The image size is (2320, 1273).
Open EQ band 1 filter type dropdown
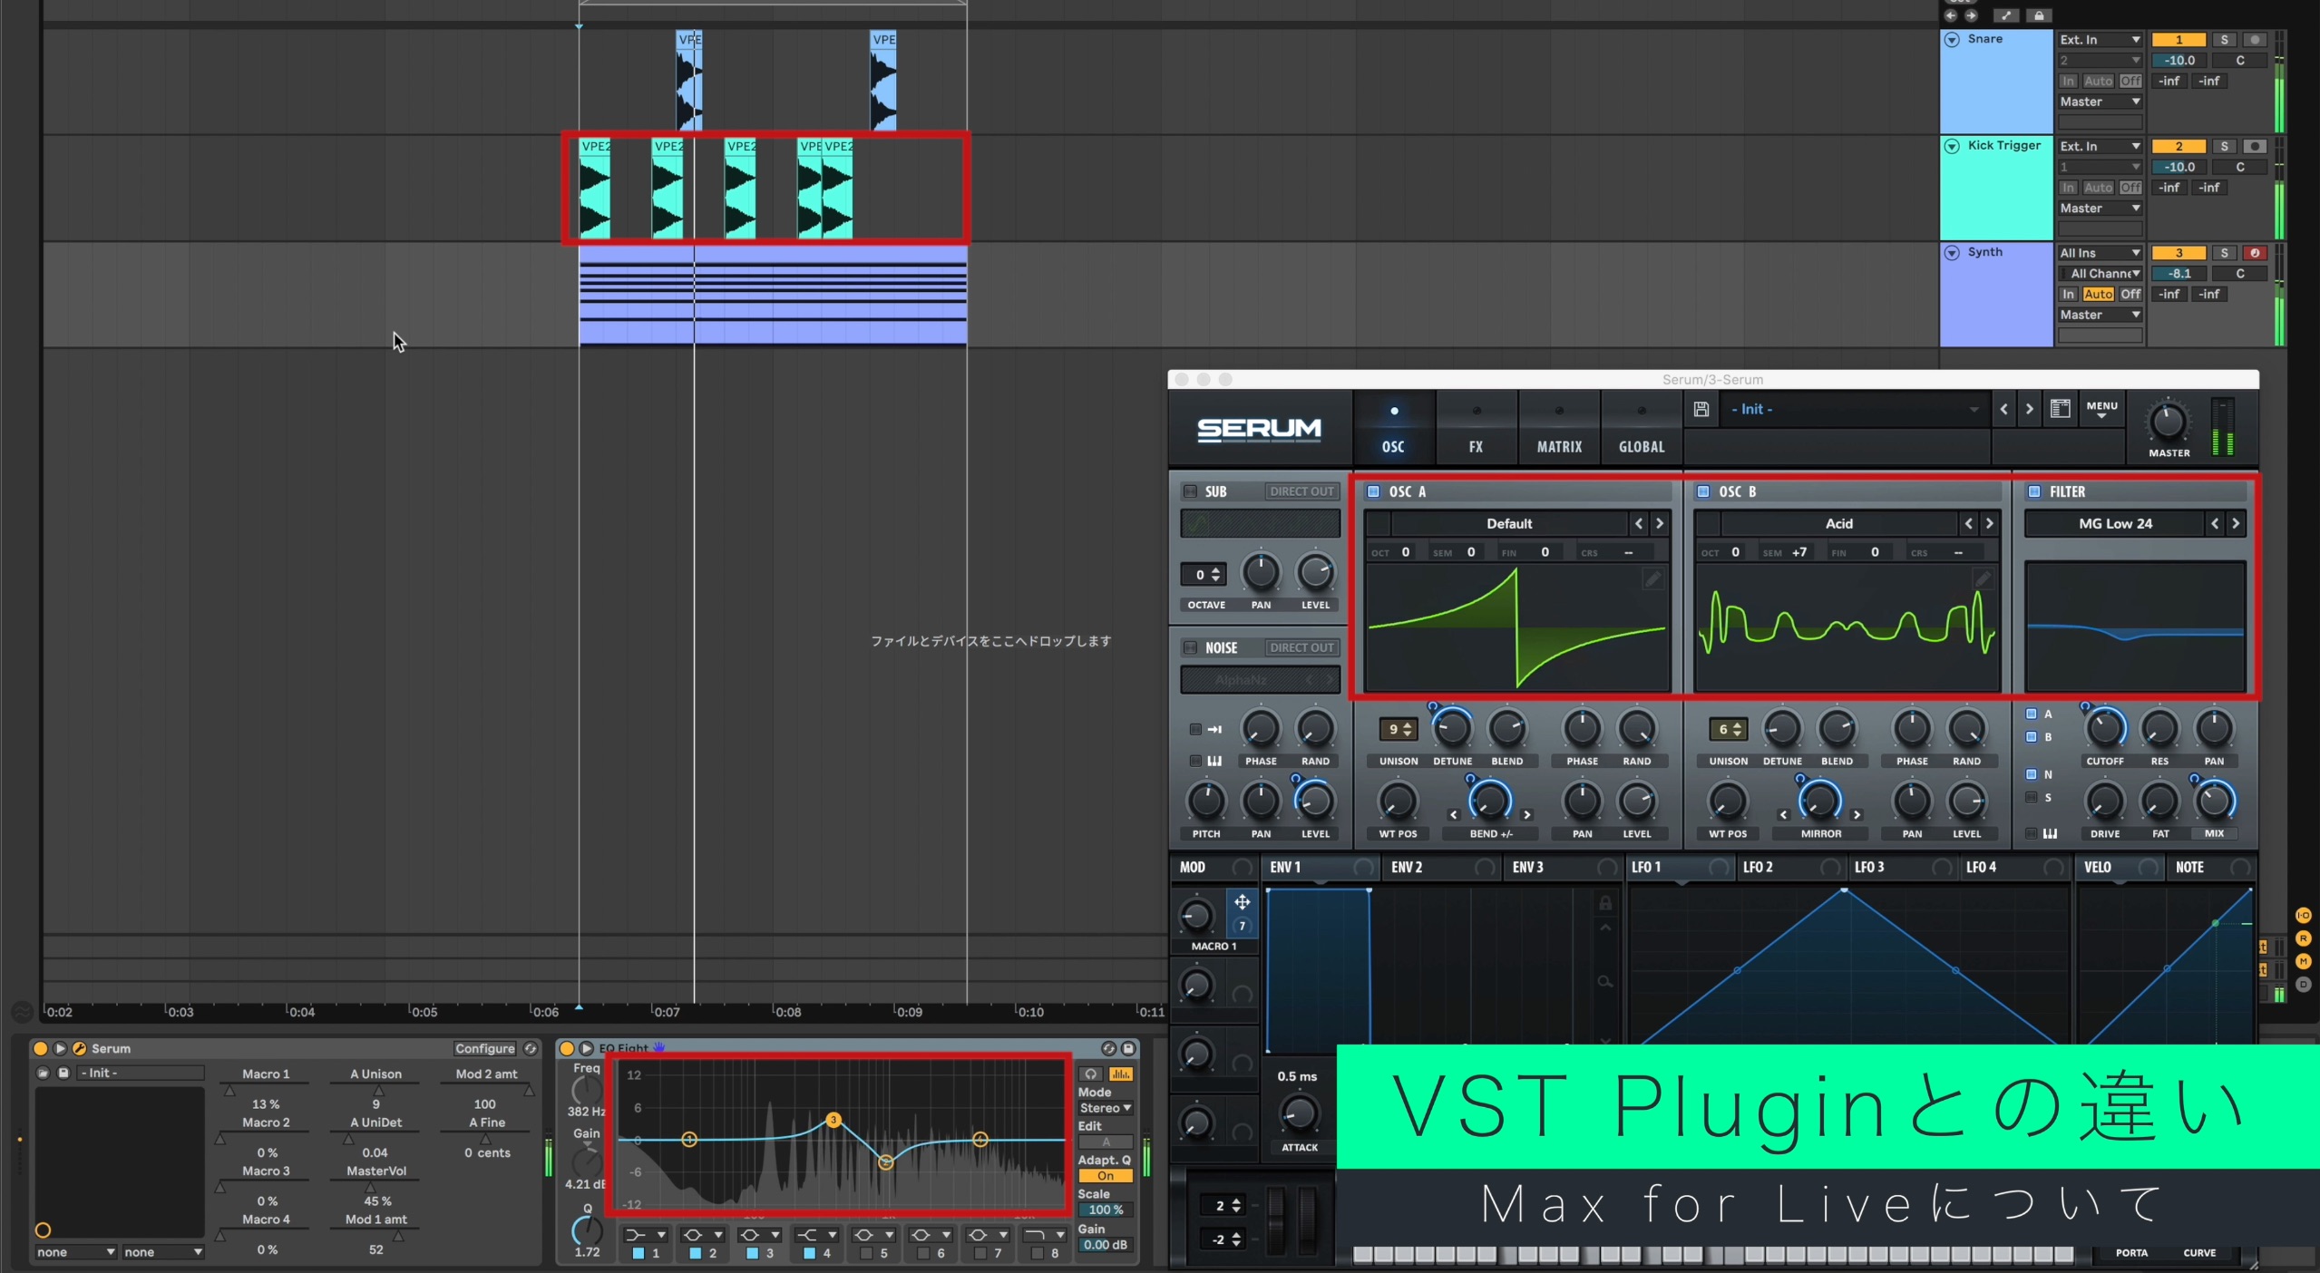646,1235
